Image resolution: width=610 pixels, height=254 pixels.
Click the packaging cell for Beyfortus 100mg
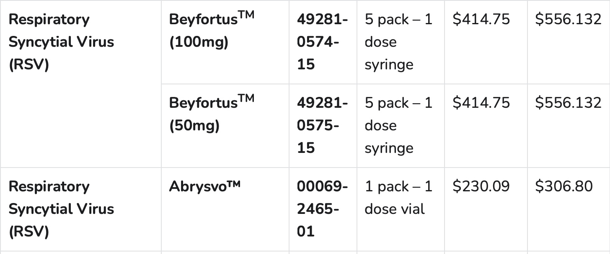(x=398, y=42)
